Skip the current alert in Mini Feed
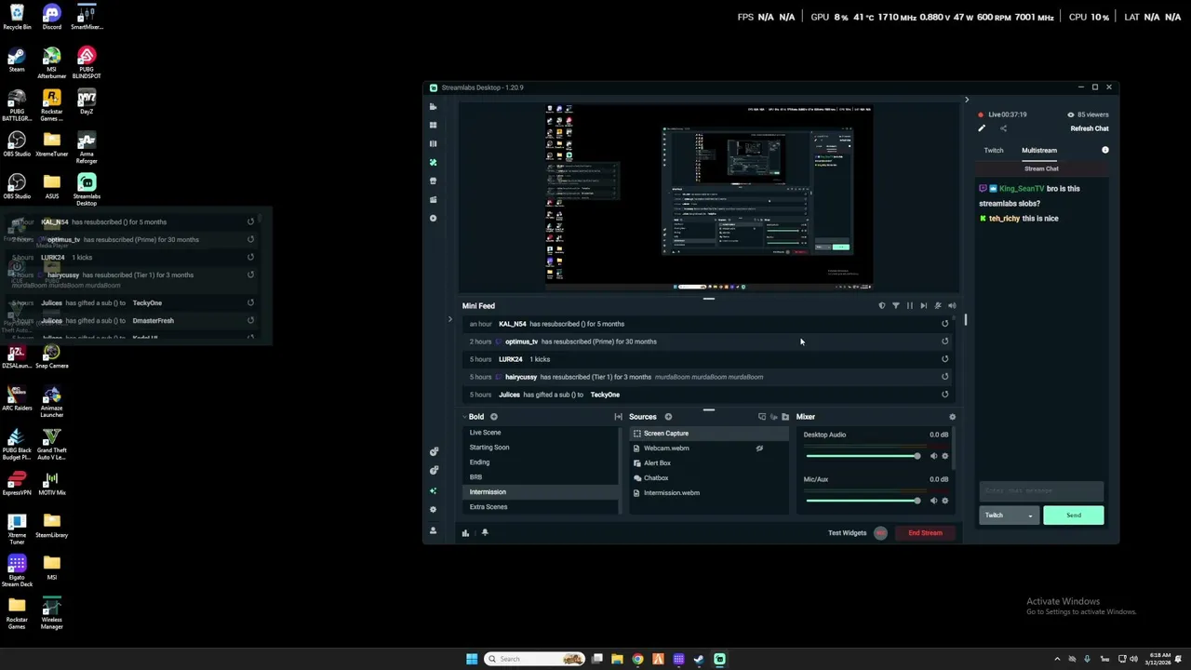This screenshot has height=670, width=1191. pyautogui.click(x=923, y=305)
